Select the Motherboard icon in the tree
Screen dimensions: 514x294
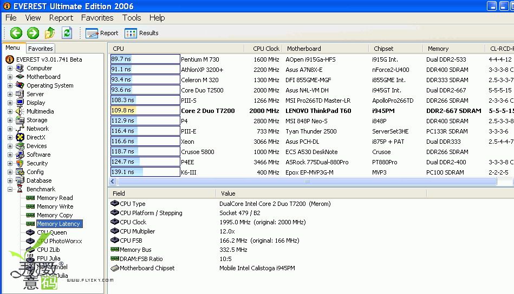[x=19, y=77]
